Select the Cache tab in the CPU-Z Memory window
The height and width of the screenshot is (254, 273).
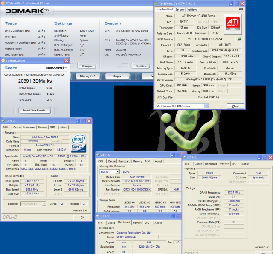(x=198, y=164)
